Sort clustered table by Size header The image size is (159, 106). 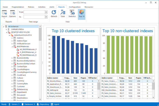click(x=75, y=78)
